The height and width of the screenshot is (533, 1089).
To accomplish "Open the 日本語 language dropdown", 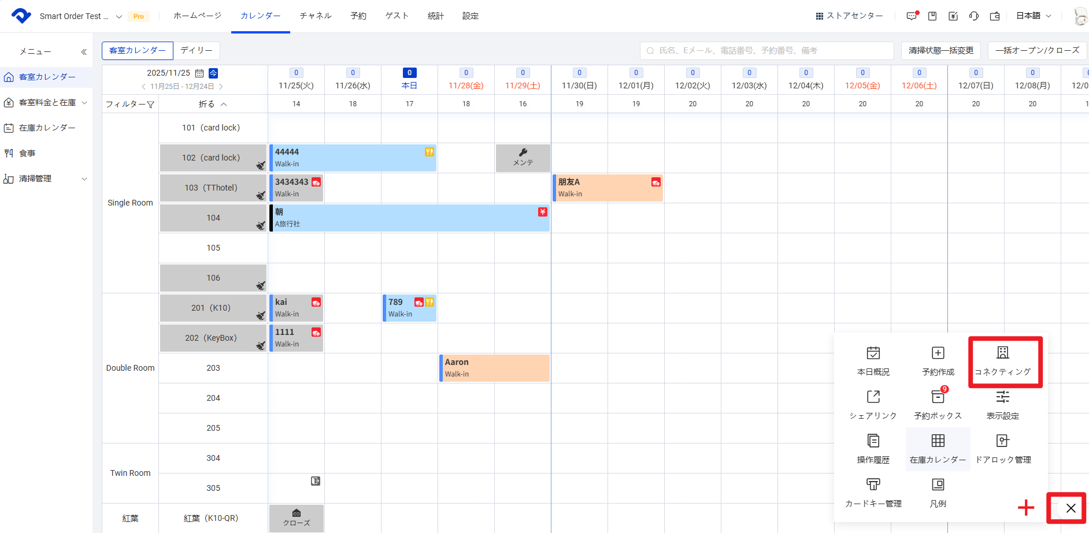I will [1034, 16].
